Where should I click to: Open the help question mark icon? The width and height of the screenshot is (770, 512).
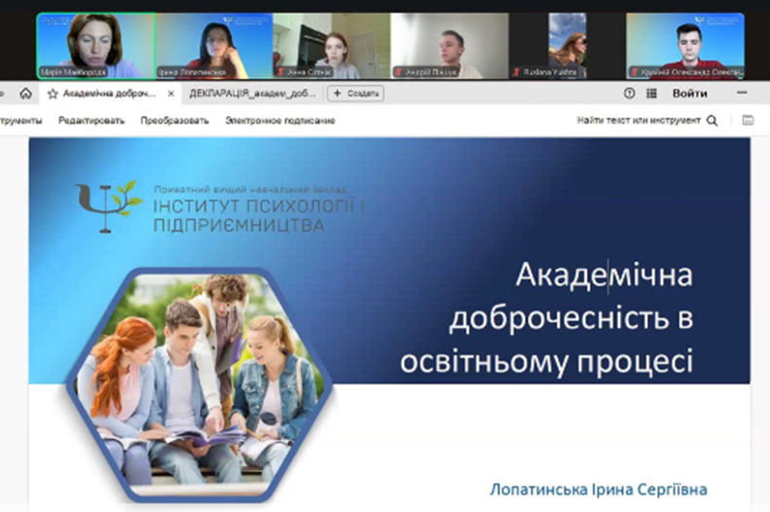click(629, 93)
